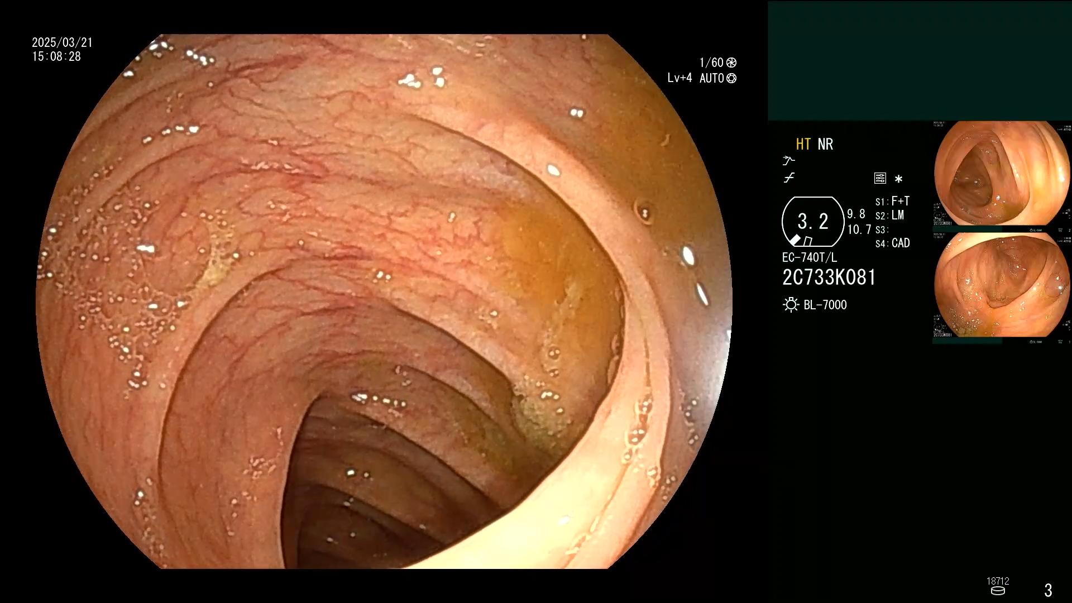1072x603 pixels.
Task: Click the scope model EC-740T/L
Action: point(810,257)
